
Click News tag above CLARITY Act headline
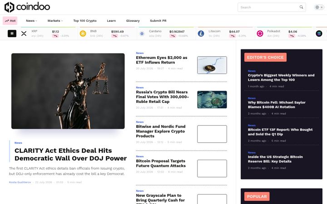point(18,143)
